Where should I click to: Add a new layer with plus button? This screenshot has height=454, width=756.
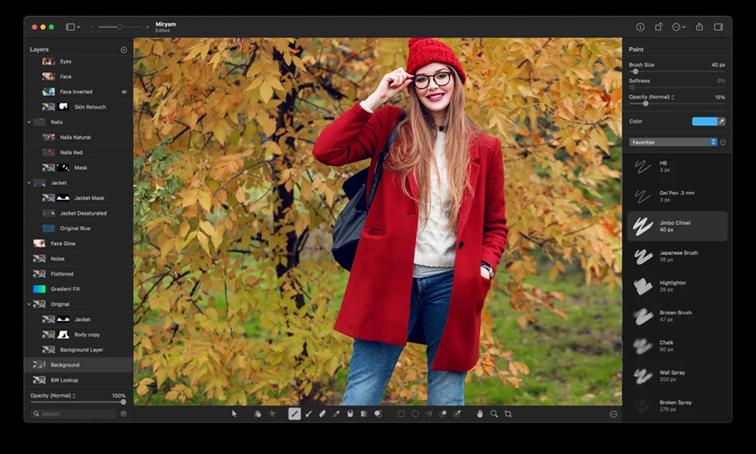tap(123, 50)
